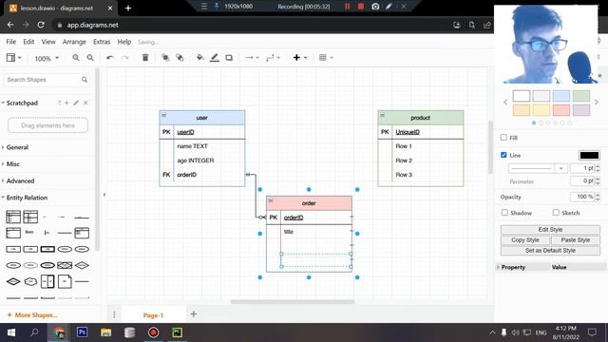Take a screenshot with camera icon

375,7
